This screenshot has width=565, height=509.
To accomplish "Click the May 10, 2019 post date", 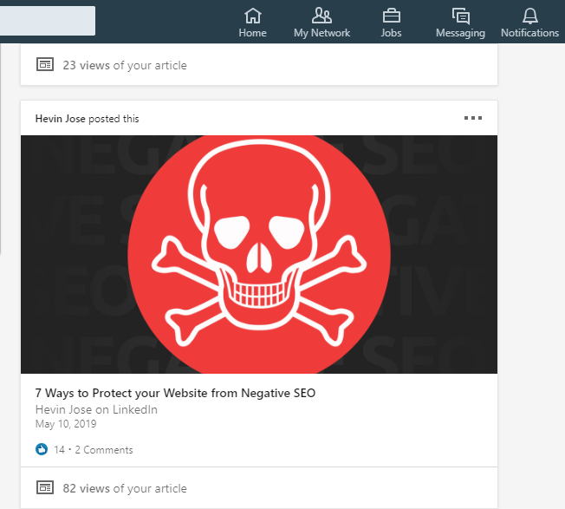I will click(66, 425).
